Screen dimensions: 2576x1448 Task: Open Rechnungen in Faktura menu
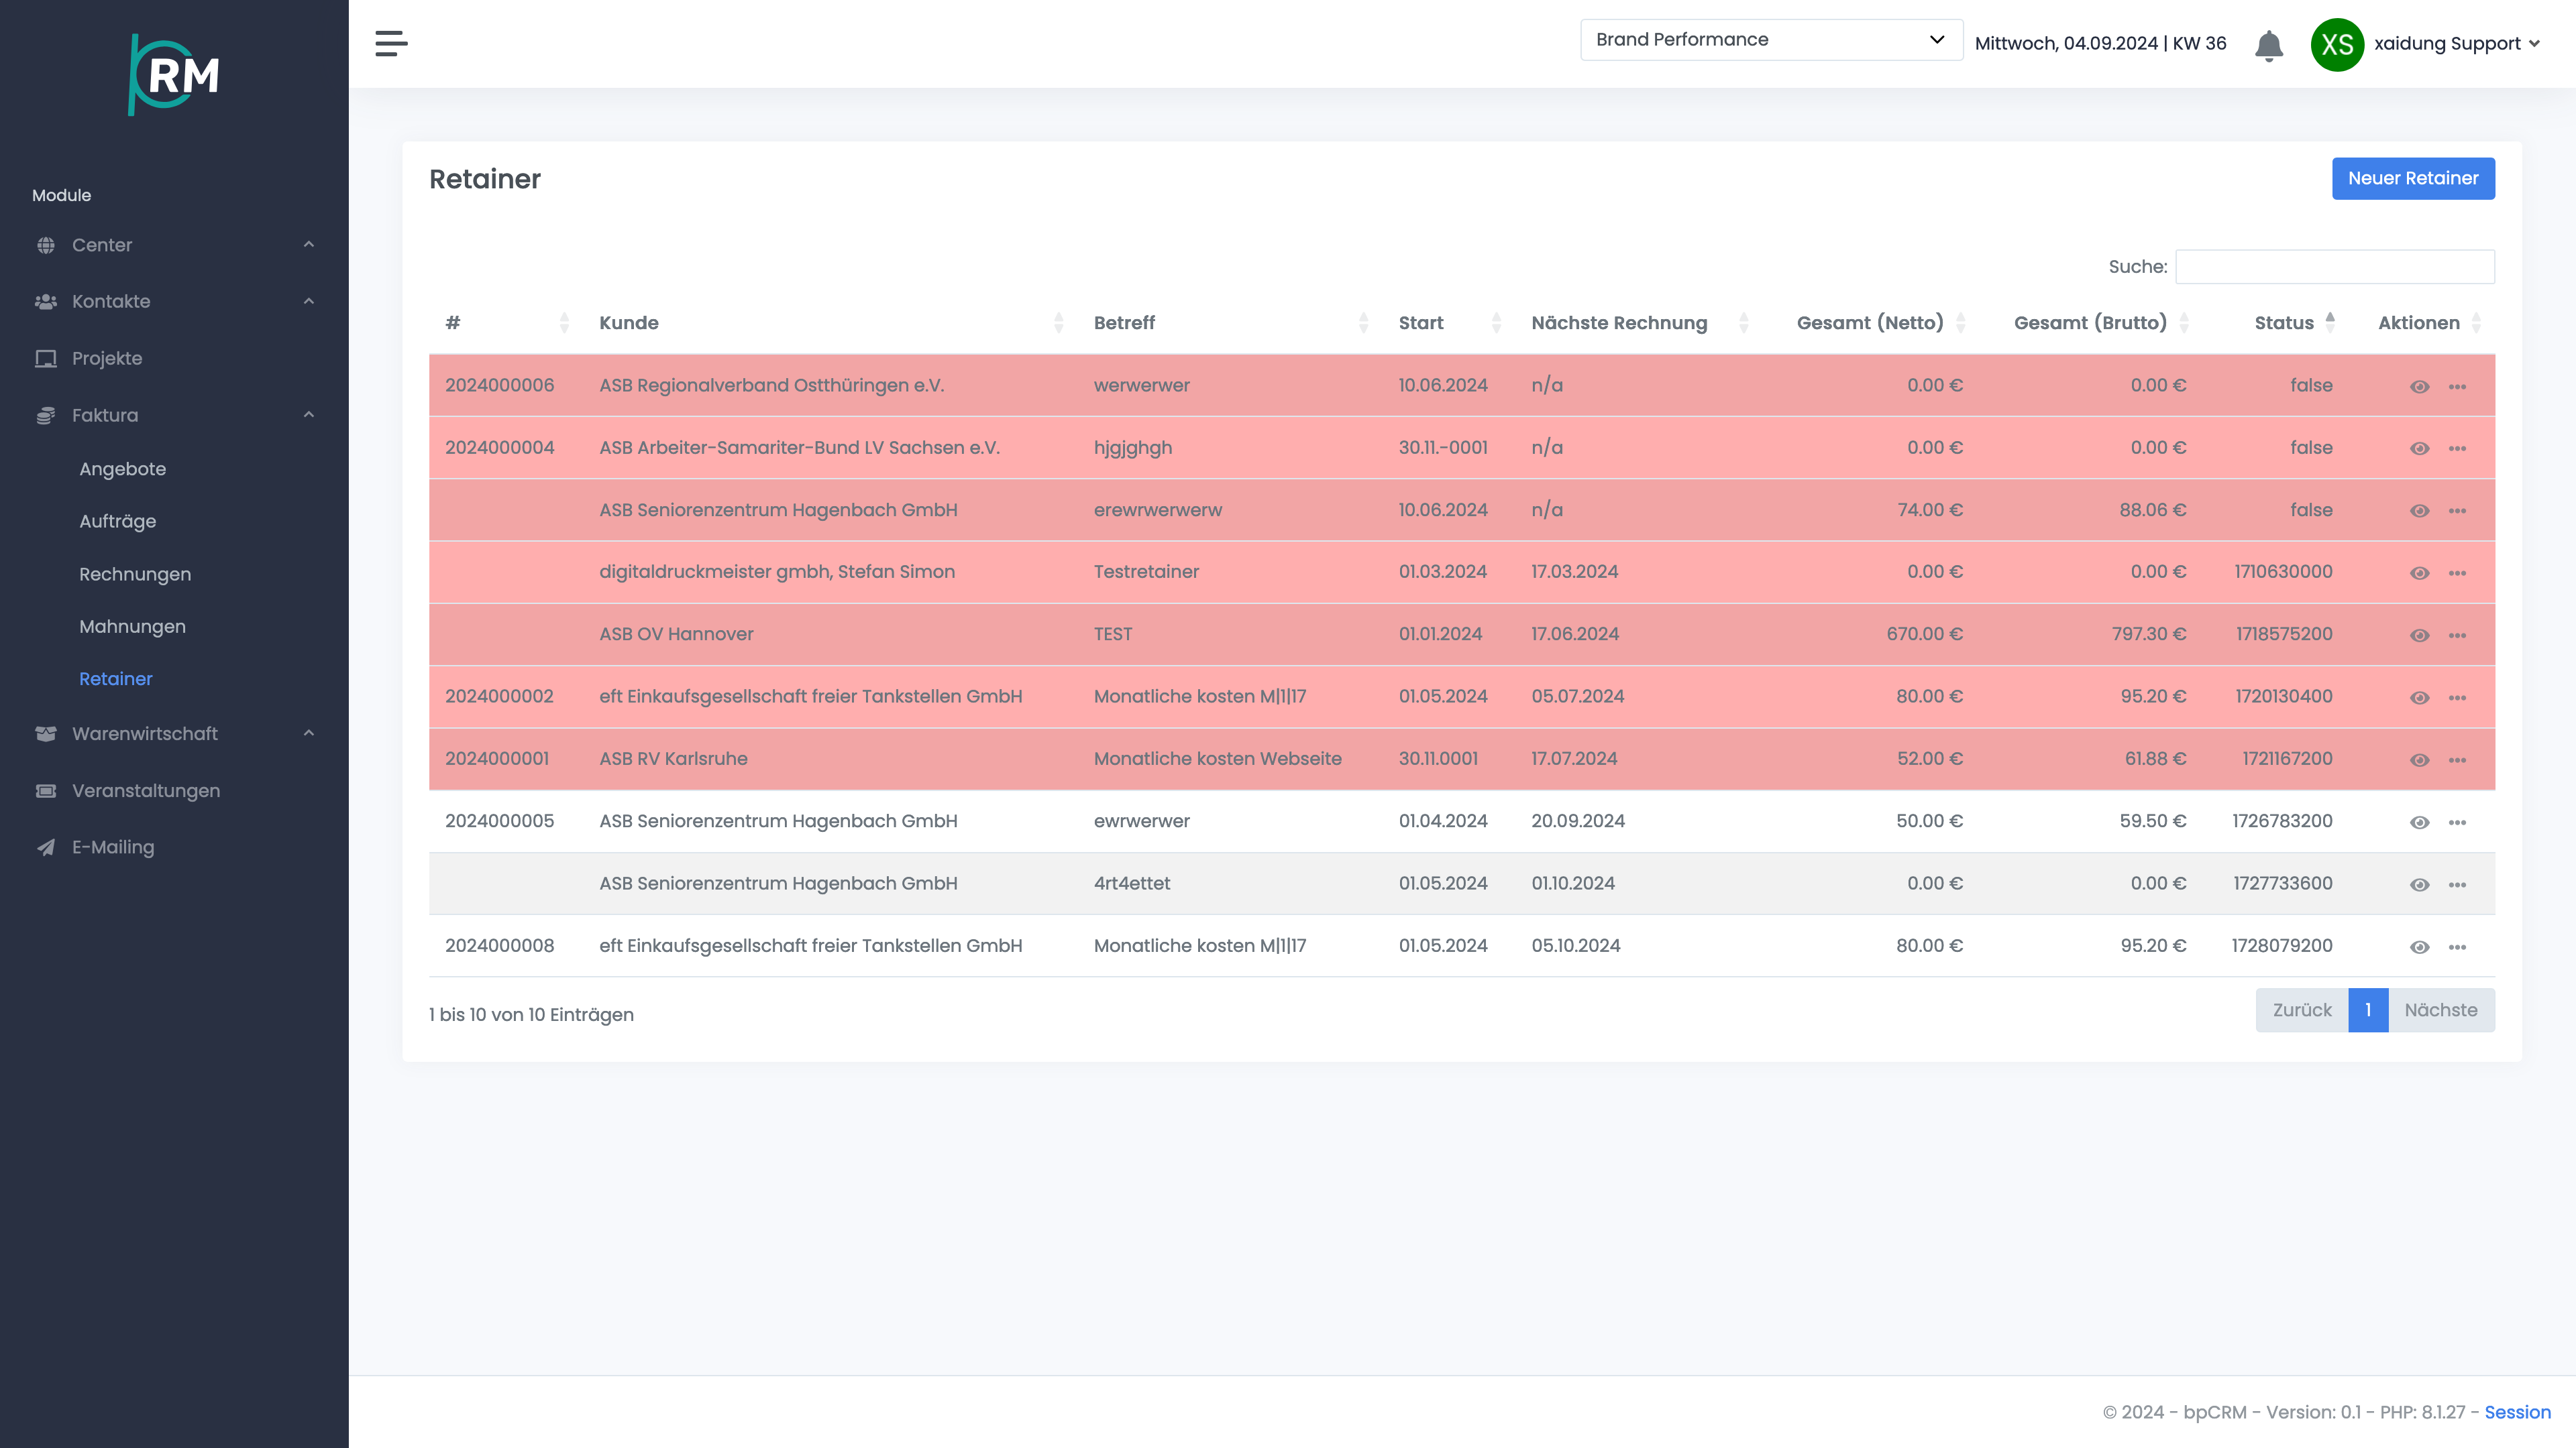point(135,575)
